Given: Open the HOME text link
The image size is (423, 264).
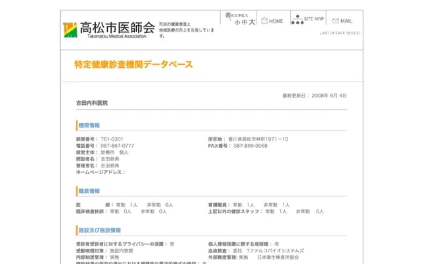Looking at the screenshot, I should click(x=276, y=21).
